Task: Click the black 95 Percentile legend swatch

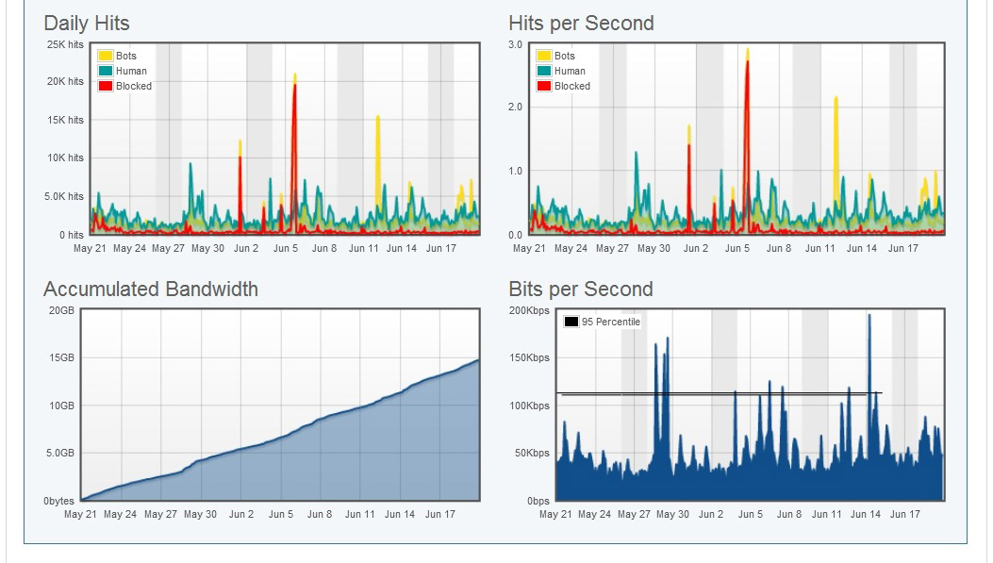Action: coord(571,323)
